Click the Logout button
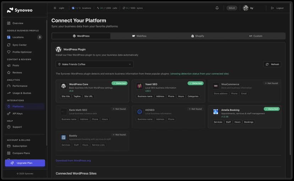The image size is (294, 181). click(277, 8)
